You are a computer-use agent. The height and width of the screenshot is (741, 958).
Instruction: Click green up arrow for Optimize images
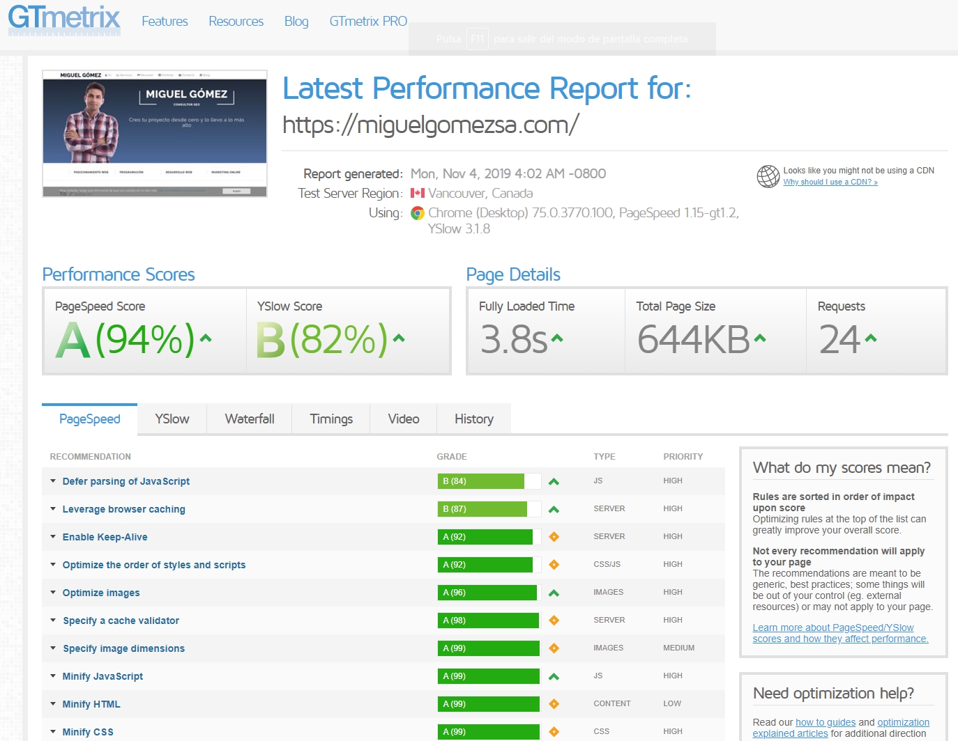[x=554, y=593]
